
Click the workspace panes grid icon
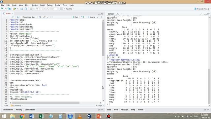61,9
